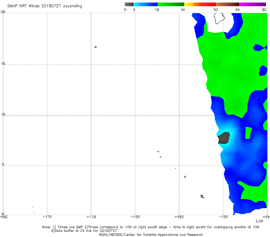Click the '5' label under the color bar

134,10
